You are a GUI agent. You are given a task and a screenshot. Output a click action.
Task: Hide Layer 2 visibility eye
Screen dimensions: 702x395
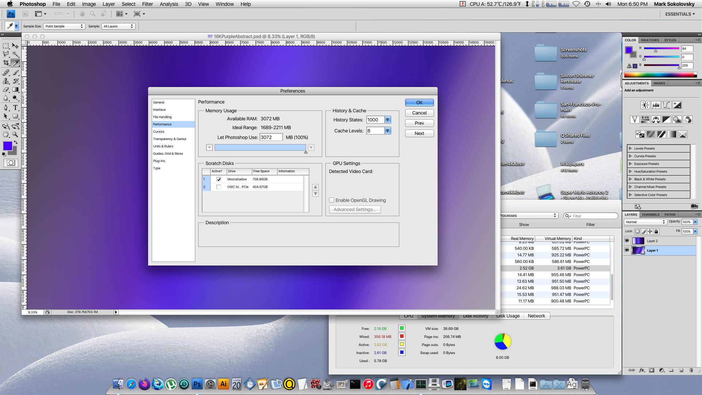tap(627, 241)
